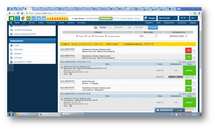This screenshot has height=130, width=215.
Task: Click the scroll-to-top arrow in sidebar
Action: [10, 68]
